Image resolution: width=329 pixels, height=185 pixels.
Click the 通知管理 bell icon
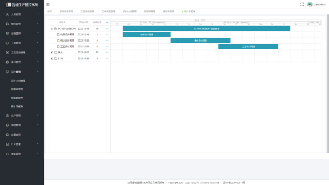coord(7,154)
